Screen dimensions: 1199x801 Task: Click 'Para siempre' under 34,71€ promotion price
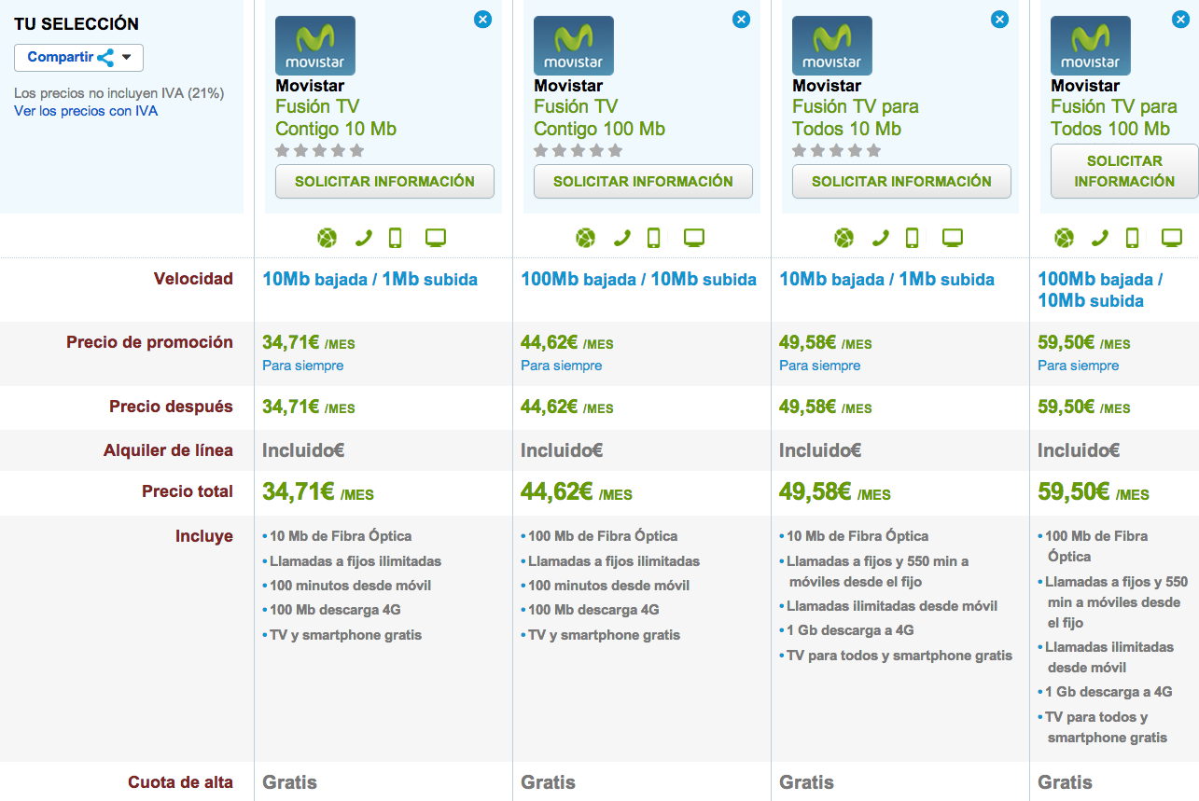pos(302,366)
